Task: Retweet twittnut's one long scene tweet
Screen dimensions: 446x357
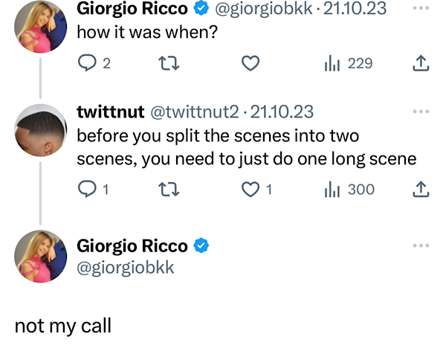Action: [x=169, y=190]
